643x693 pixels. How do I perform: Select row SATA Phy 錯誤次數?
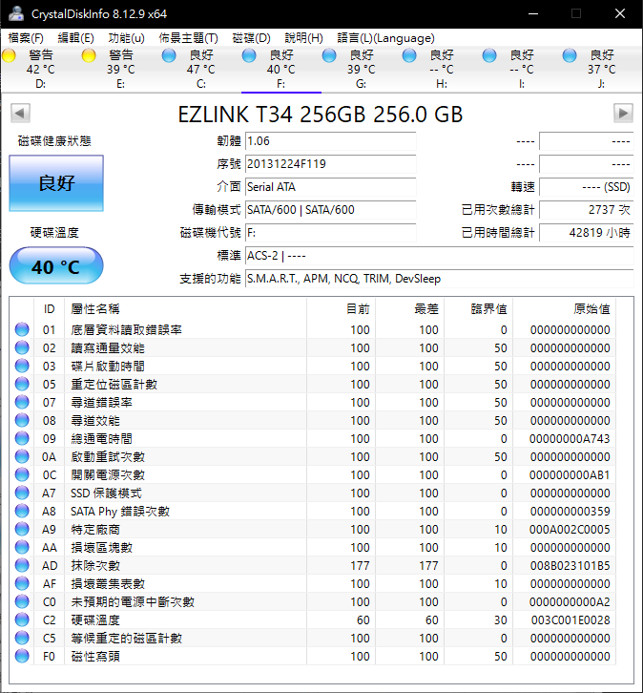point(313,511)
